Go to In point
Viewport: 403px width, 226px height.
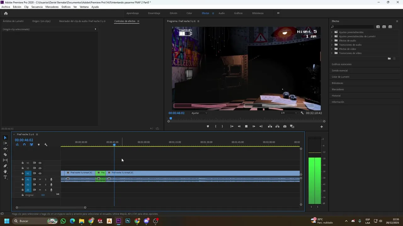pos(232,126)
